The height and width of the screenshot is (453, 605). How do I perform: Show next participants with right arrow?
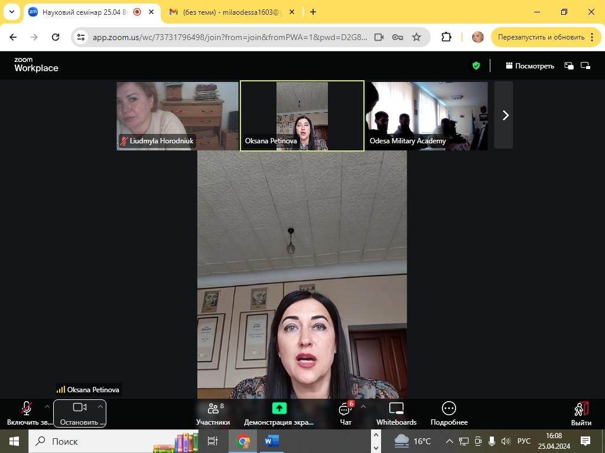505,115
